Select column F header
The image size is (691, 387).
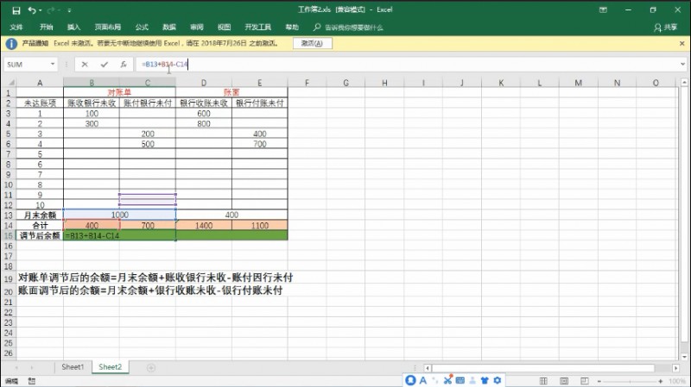tap(307, 83)
